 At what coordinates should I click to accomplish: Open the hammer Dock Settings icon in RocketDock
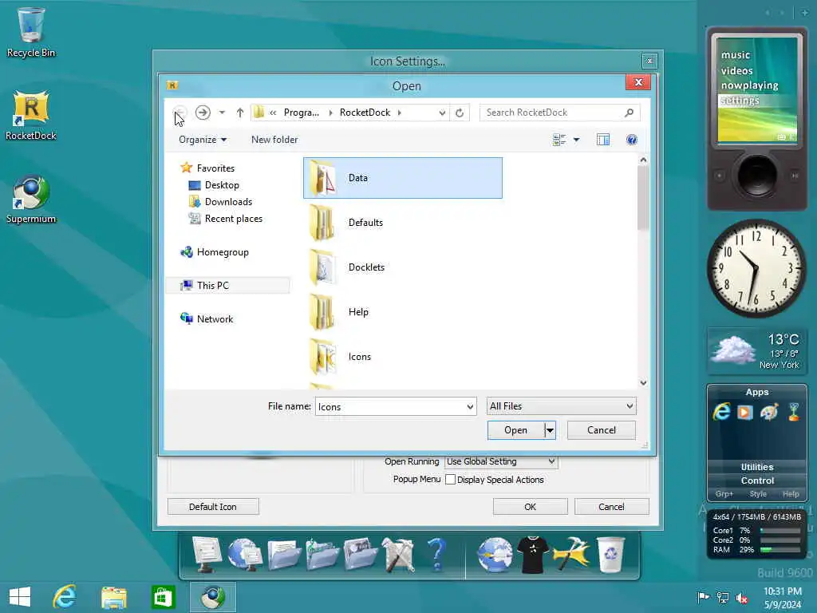tap(571, 556)
